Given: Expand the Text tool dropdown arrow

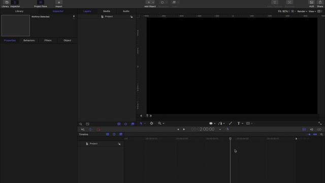Looking at the screenshot, I should 242,124.
